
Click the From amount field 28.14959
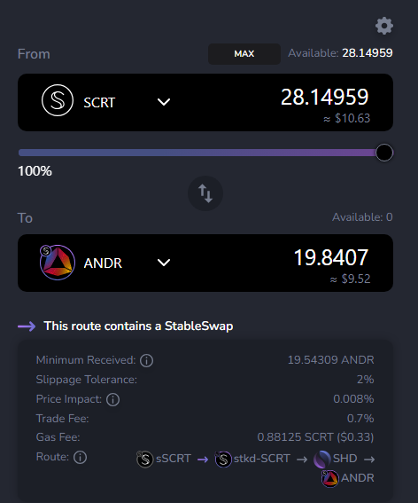(x=324, y=97)
